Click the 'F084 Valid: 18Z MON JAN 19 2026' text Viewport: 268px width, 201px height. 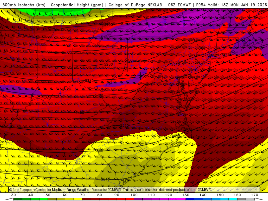tap(231, 5)
